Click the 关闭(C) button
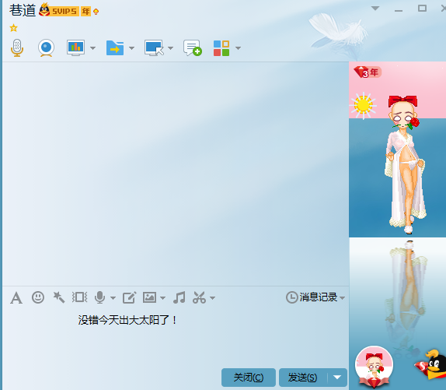The width and height of the screenshot is (446, 390). (x=249, y=378)
